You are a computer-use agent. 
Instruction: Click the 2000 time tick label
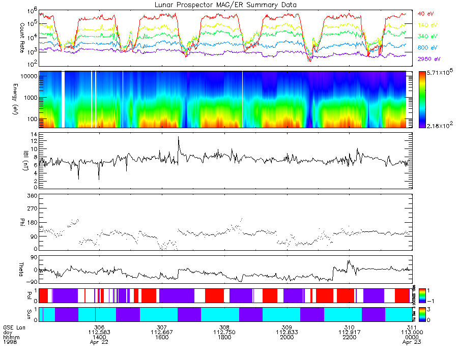(287, 337)
